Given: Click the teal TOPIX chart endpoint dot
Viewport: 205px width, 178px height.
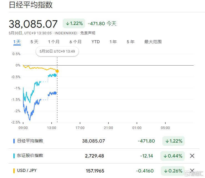Looking at the screenshot, I should point(55,75).
